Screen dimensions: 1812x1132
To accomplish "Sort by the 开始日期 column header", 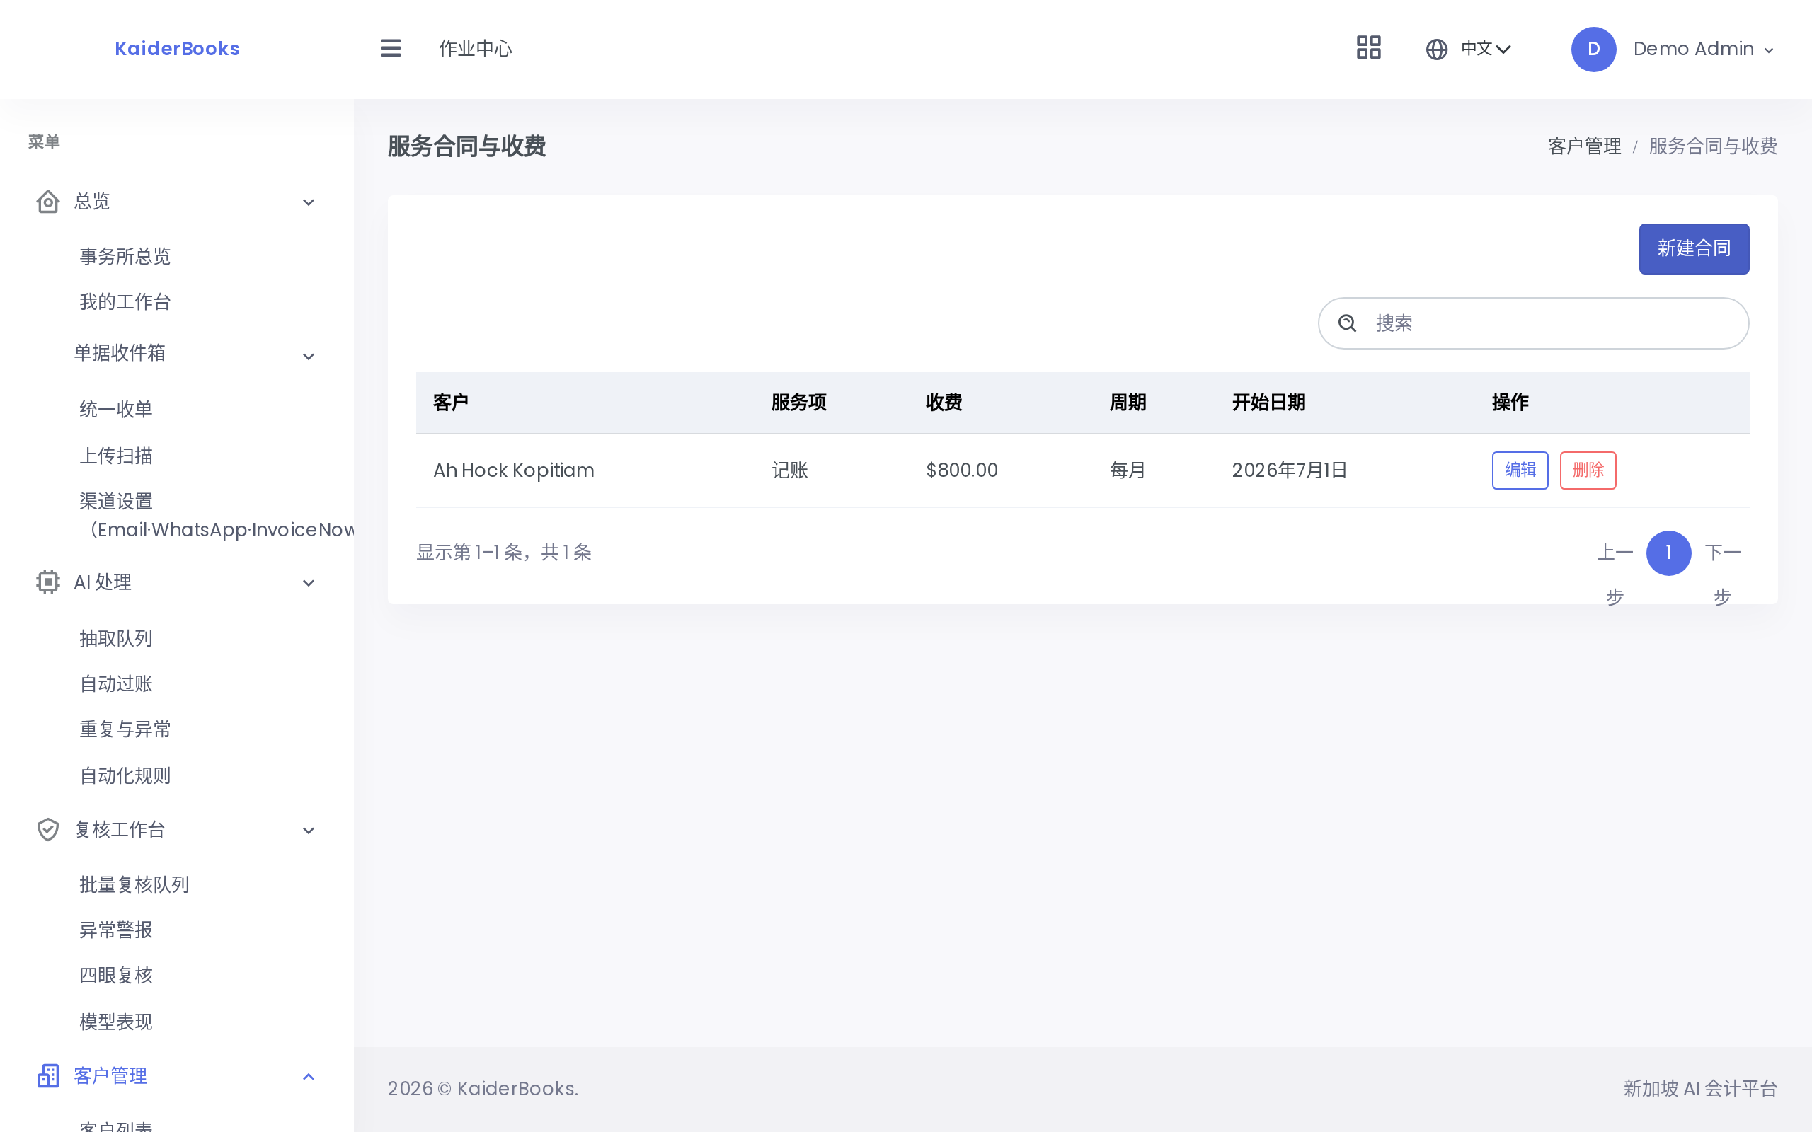I will (x=1268, y=403).
